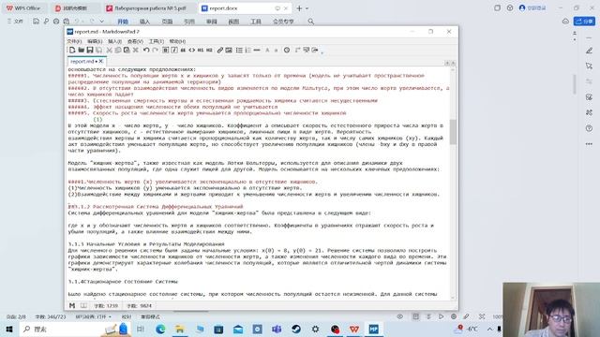Screen dimensions: 600x337
Task: Click the Markdown M icon in status bar
Action: tap(72, 306)
